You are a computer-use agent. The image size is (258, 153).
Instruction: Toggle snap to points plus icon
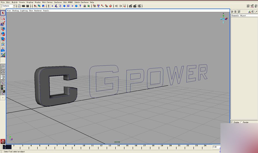pos(52,6)
